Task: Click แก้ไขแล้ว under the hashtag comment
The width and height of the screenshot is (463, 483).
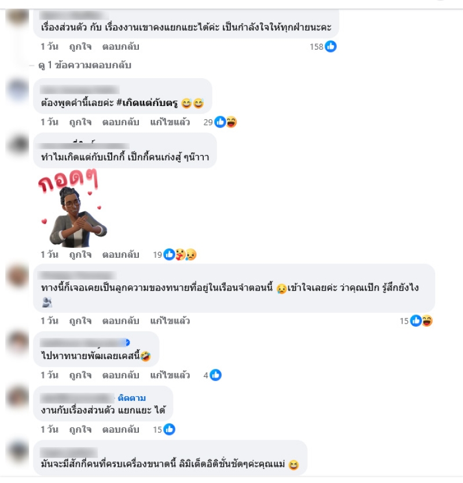Action: coord(170,122)
